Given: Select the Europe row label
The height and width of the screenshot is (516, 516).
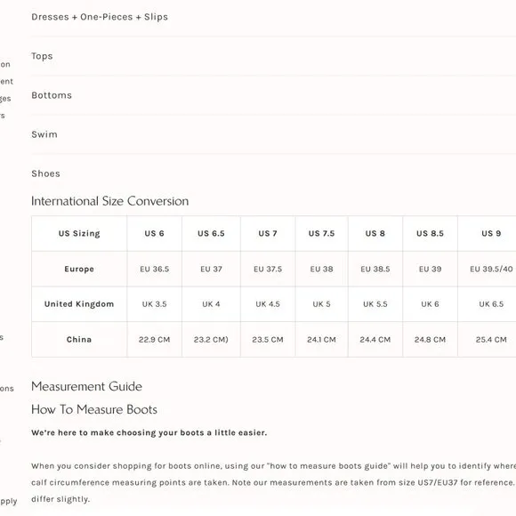Looking at the screenshot, I should 79,269.
